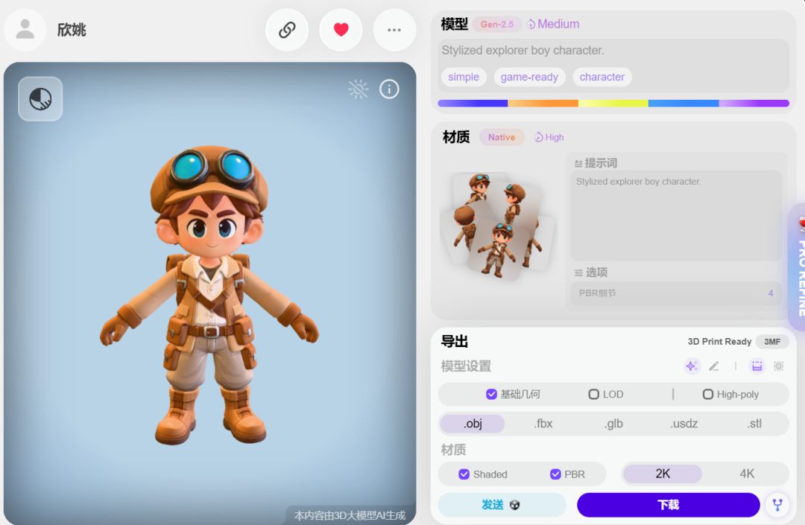This screenshot has height=525, width=805.
Task: Click the Native material badge
Action: (x=502, y=138)
